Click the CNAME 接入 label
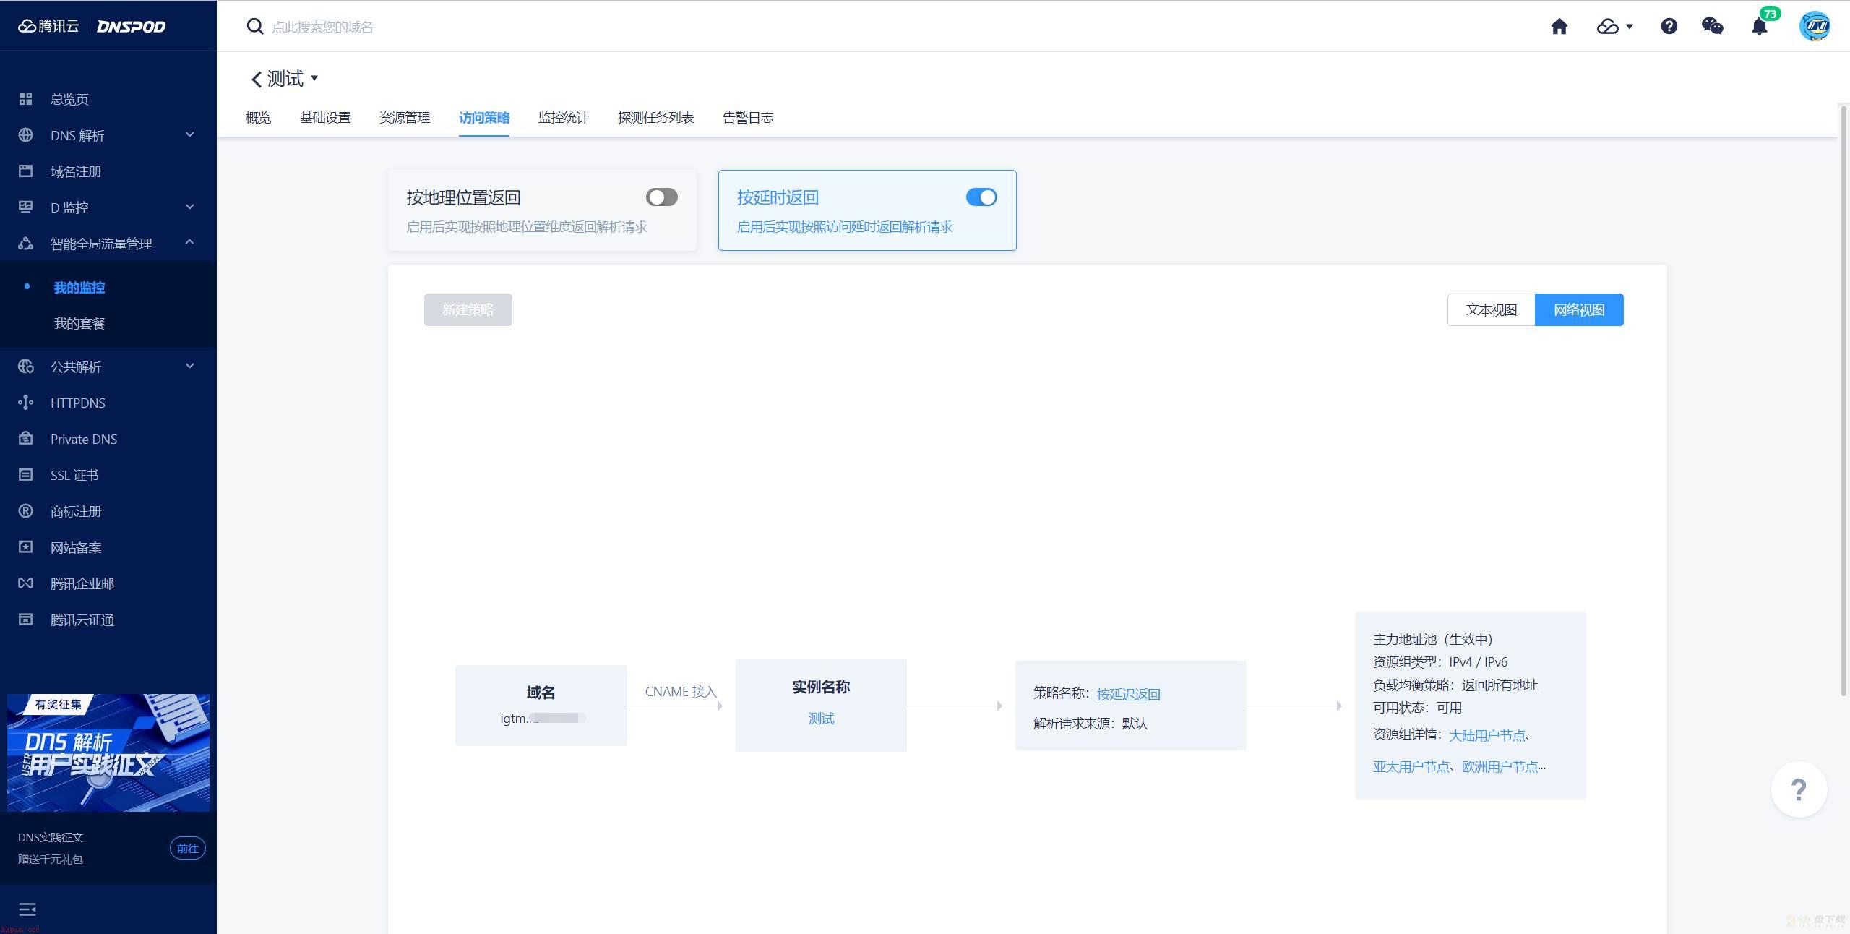Image resolution: width=1850 pixels, height=934 pixels. (680, 692)
